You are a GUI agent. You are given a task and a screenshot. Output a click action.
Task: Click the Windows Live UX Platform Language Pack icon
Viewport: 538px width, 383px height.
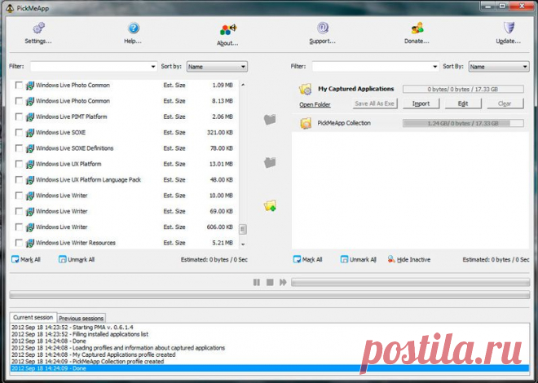point(30,180)
